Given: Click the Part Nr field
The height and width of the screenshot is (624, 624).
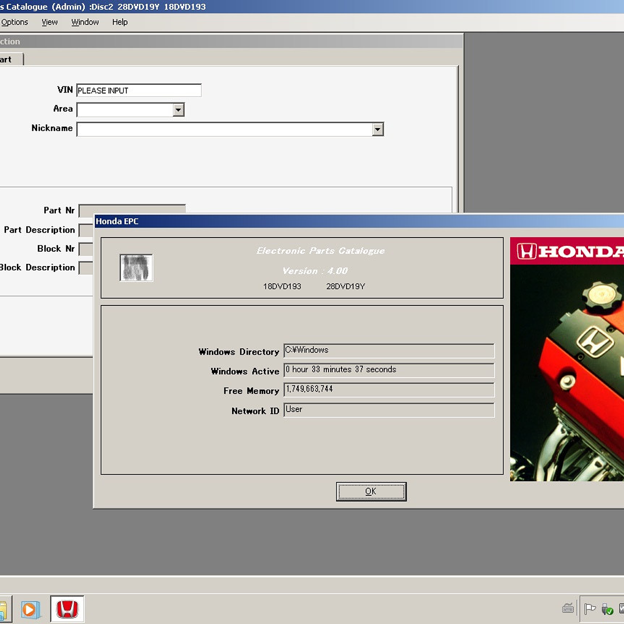Looking at the screenshot, I should pyautogui.click(x=132, y=209).
